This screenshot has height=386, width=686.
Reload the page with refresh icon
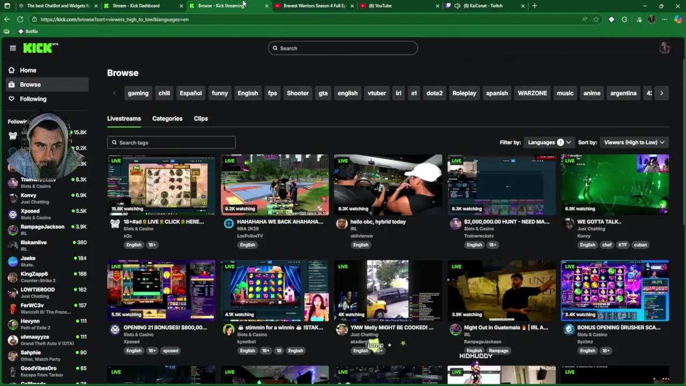point(20,19)
